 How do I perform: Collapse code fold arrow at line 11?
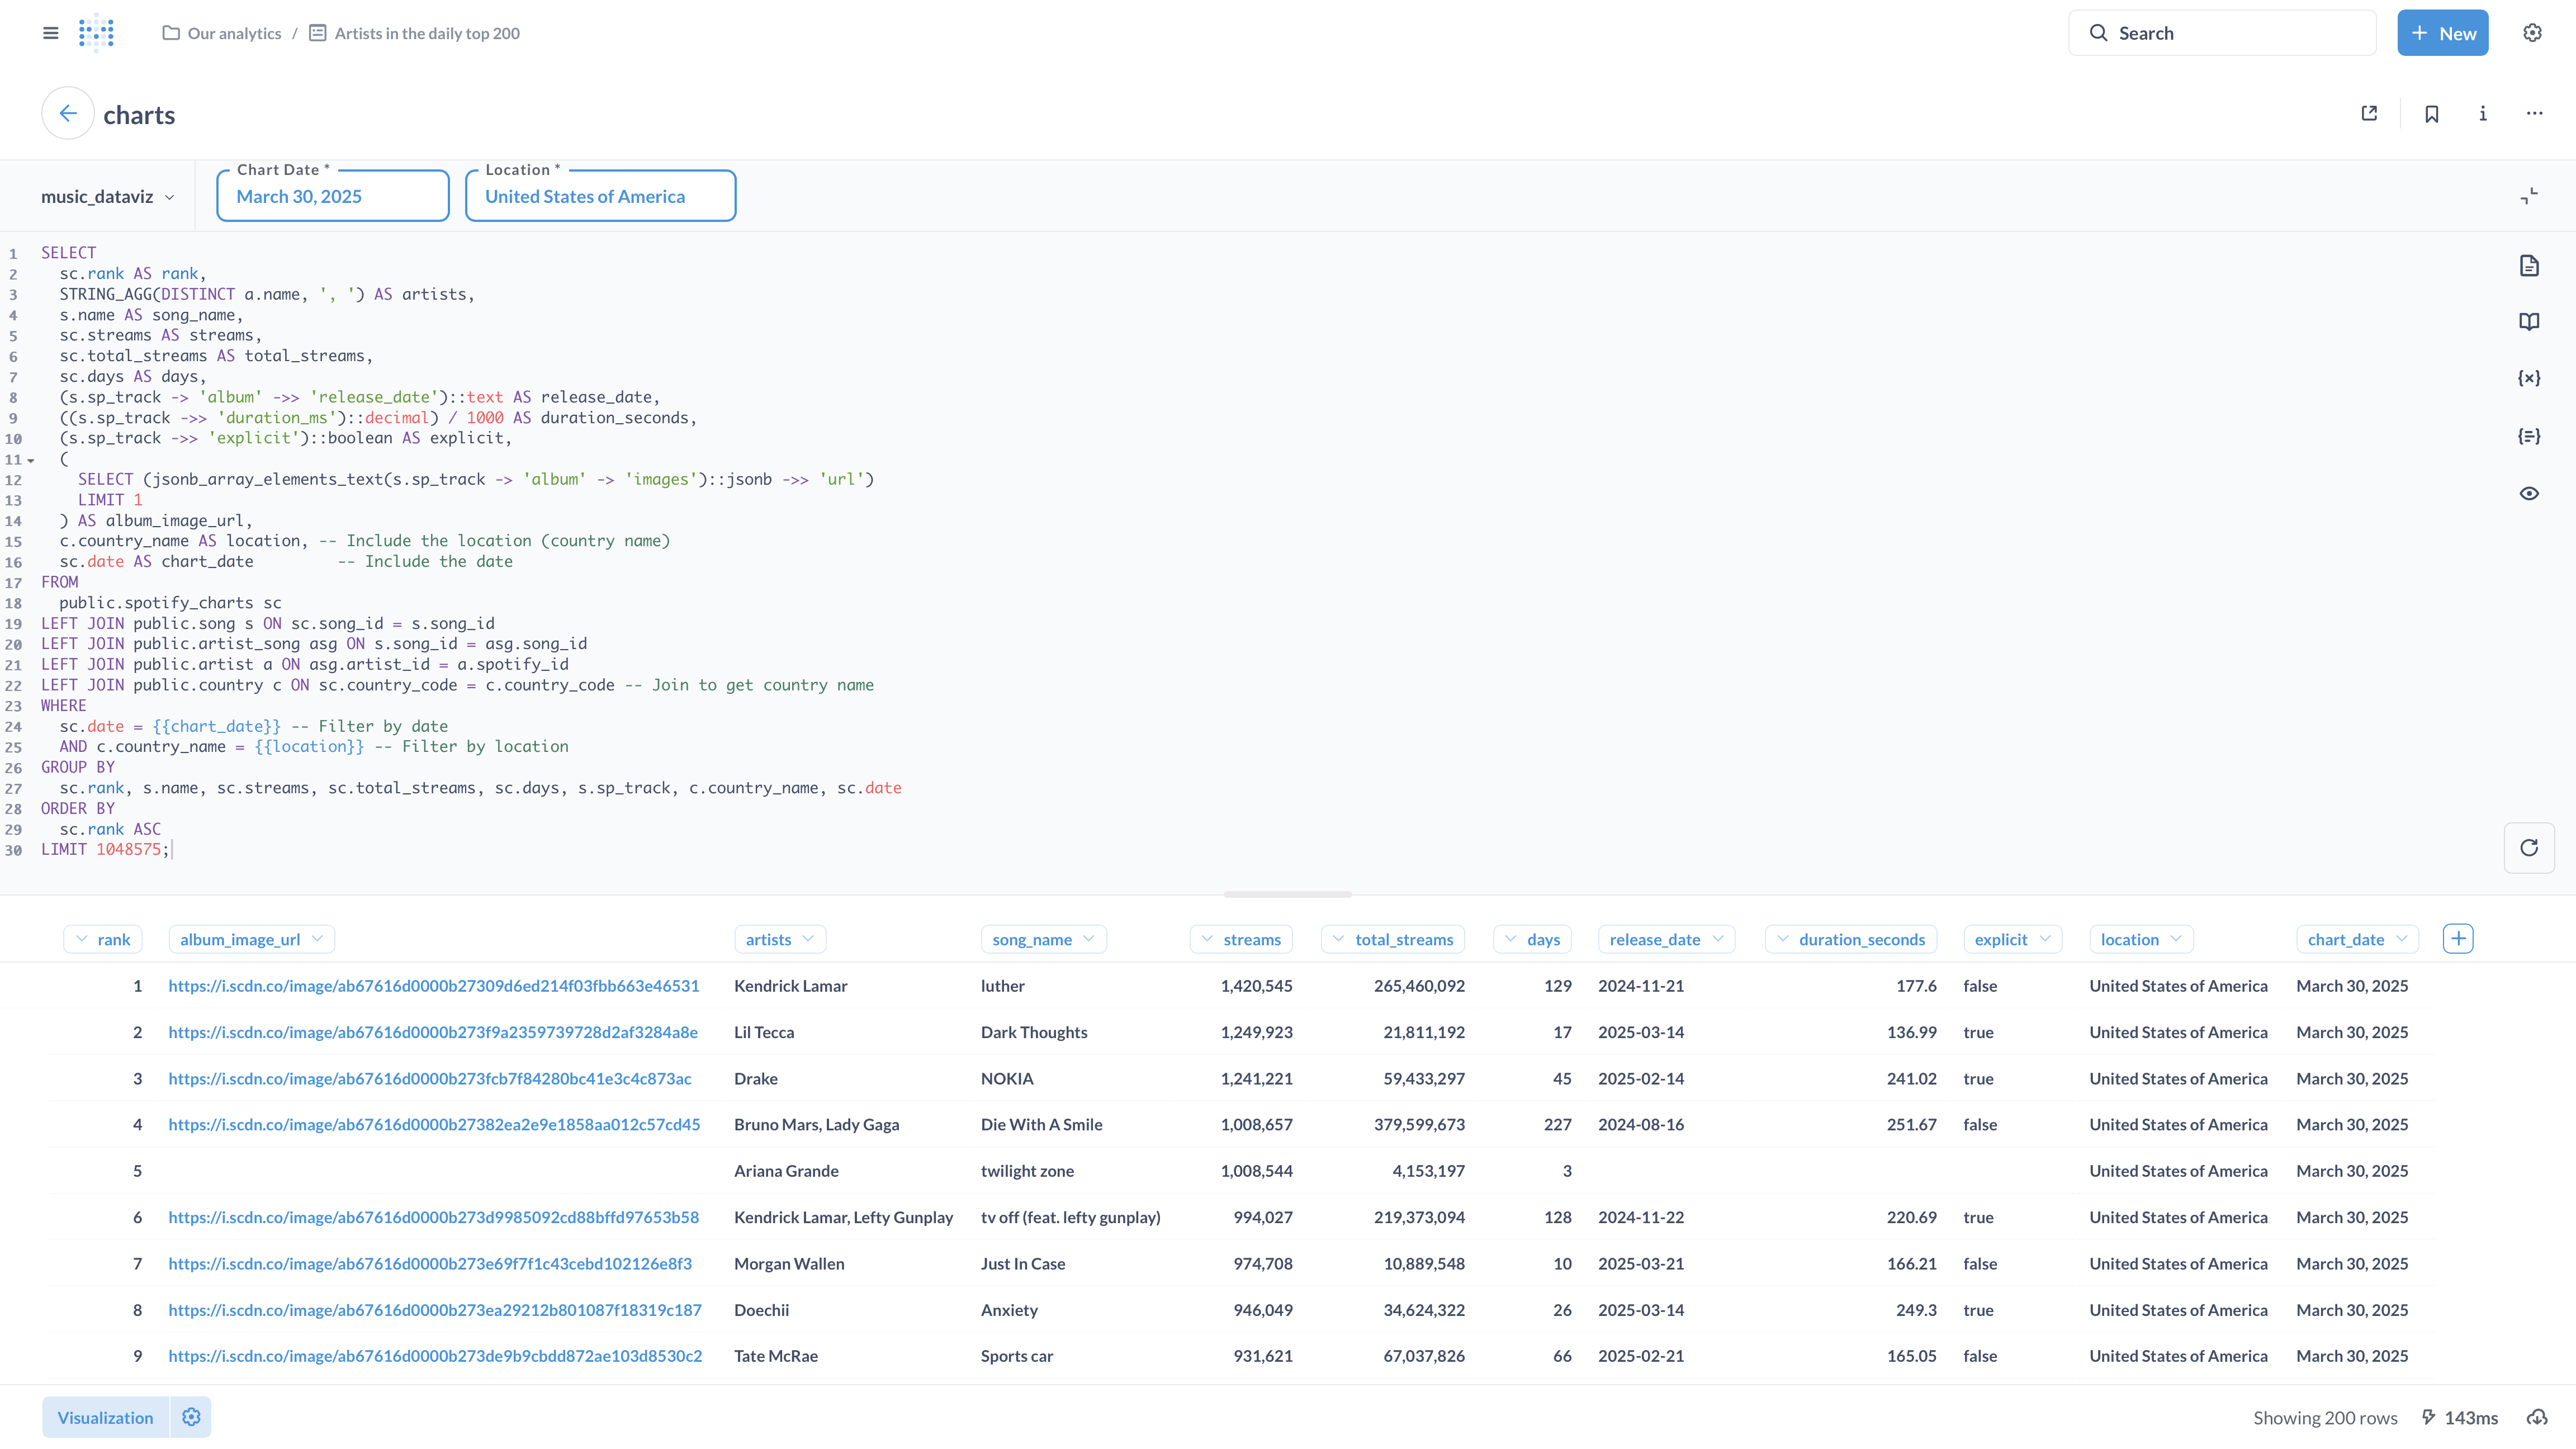tap(31, 461)
